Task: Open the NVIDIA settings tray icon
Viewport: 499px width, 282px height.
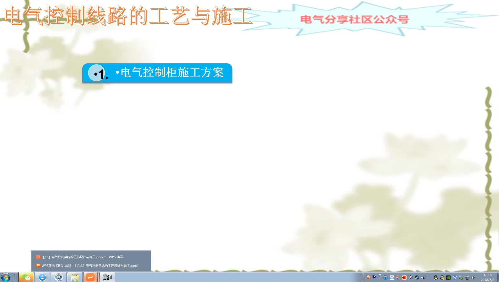Action: (x=448, y=278)
